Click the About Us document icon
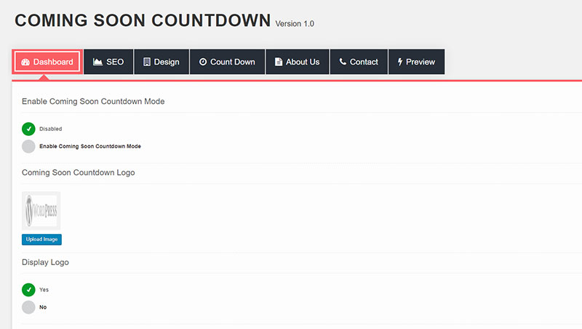Image resolution: width=582 pixels, height=329 pixels. (279, 62)
